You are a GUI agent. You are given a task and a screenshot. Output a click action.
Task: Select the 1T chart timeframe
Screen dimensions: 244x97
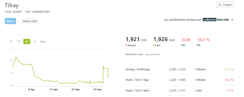[x=11, y=42]
